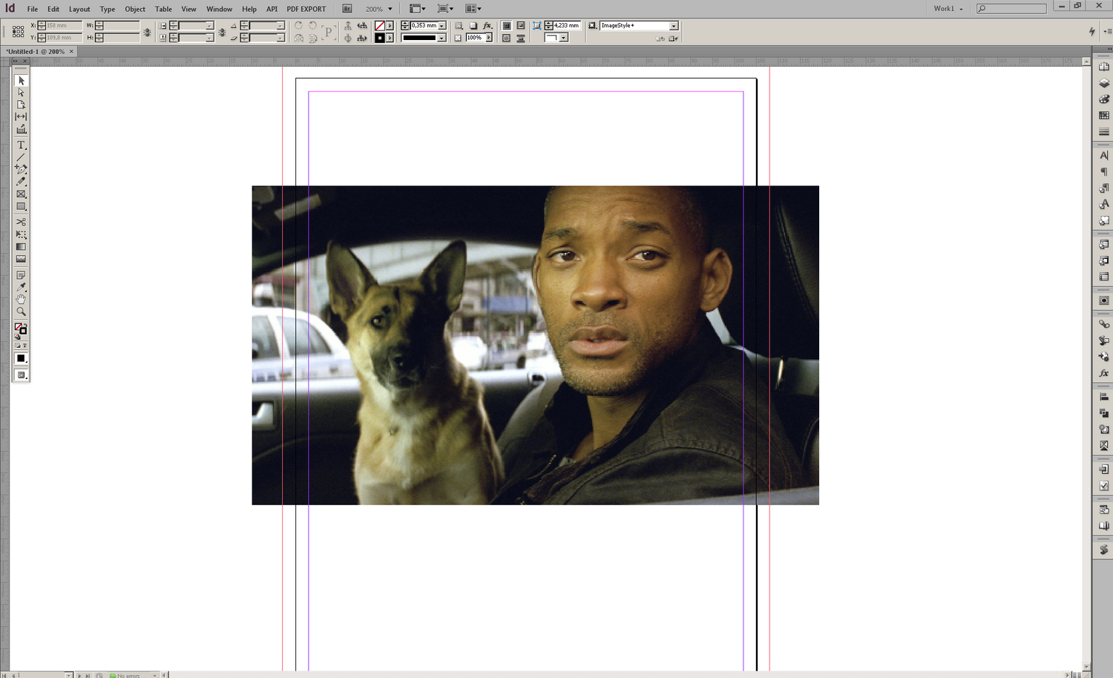
Task: Open the Effects fx panel icon
Action: 1104,373
